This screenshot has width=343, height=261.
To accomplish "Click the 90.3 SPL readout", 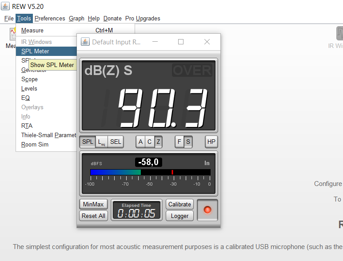I will pyautogui.click(x=162, y=108).
